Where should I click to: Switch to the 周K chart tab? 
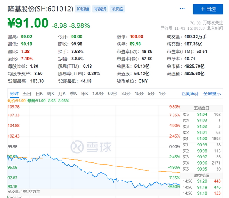pos(50,93)
